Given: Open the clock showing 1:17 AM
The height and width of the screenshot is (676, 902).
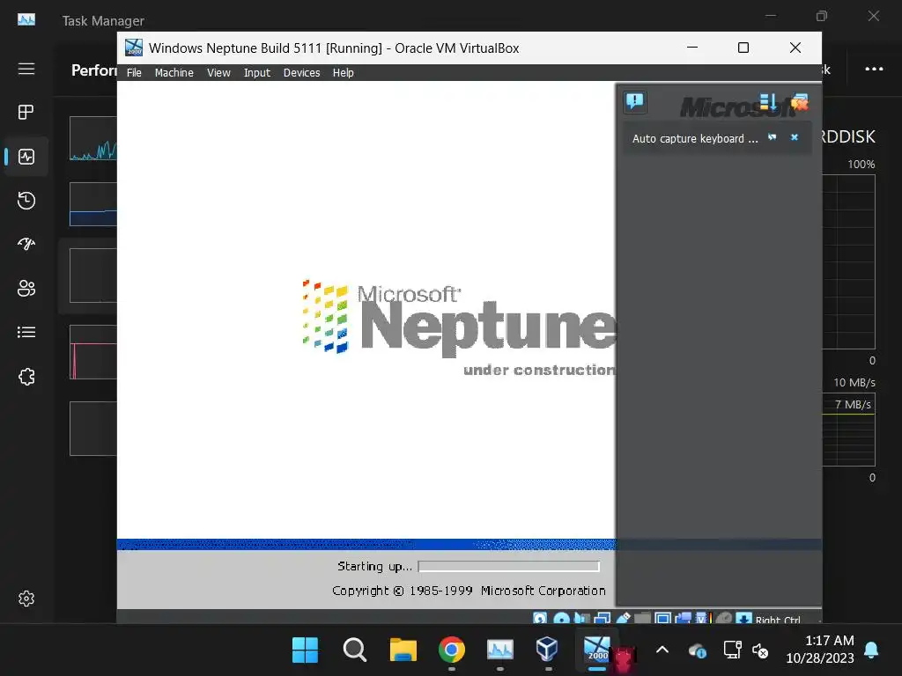Looking at the screenshot, I should [820, 650].
